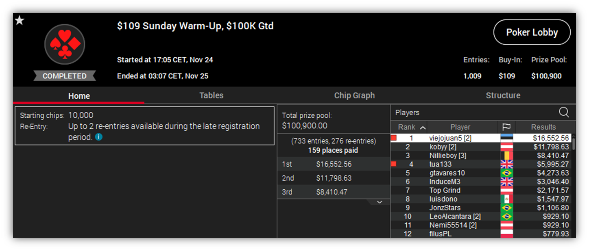Click the Belgian flag for Nillieboy
This screenshot has width=589, height=251.
point(506,156)
